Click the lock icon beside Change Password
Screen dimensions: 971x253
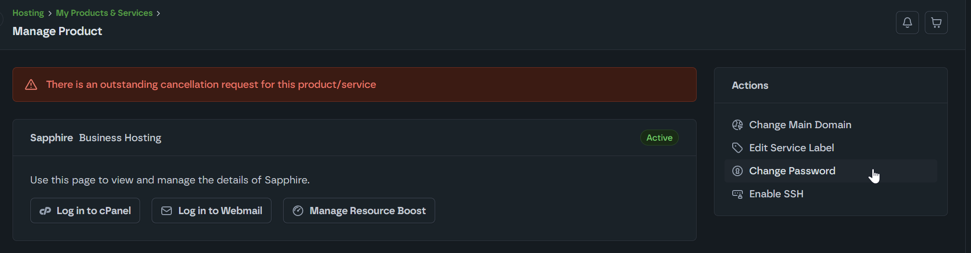tap(737, 171)
